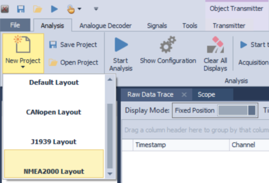Click the open folder icon in quick access toolbar

point(37,9)
